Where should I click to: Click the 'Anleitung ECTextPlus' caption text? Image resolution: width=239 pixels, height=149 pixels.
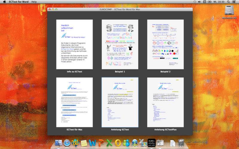166,130
